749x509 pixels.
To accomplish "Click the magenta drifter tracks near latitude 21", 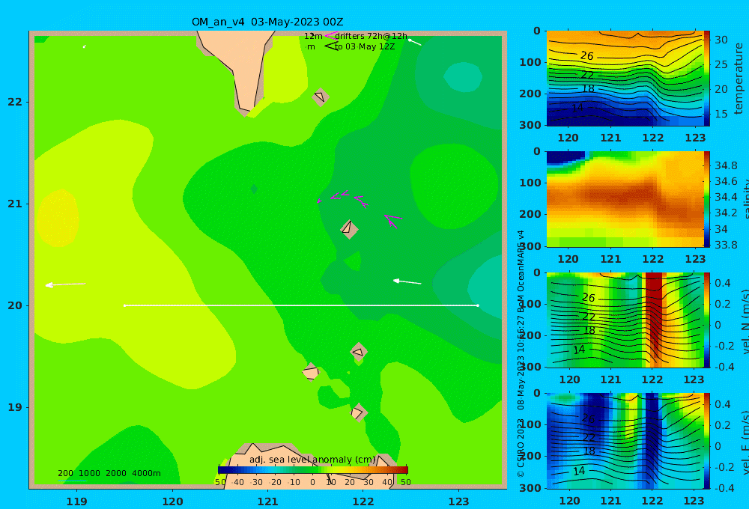I will pos(343,198).
